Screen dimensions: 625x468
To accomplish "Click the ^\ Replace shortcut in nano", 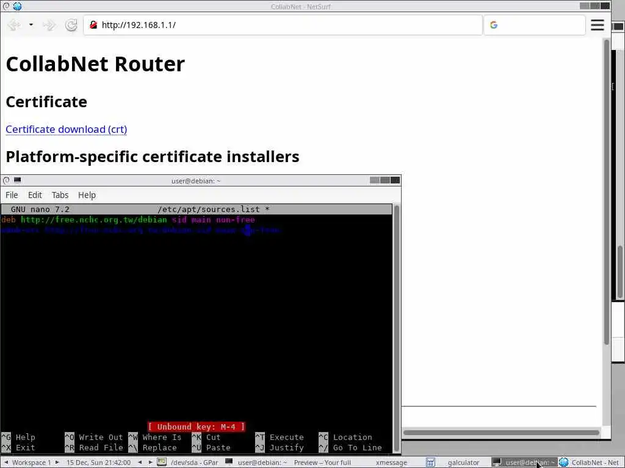I will (152, 447).
